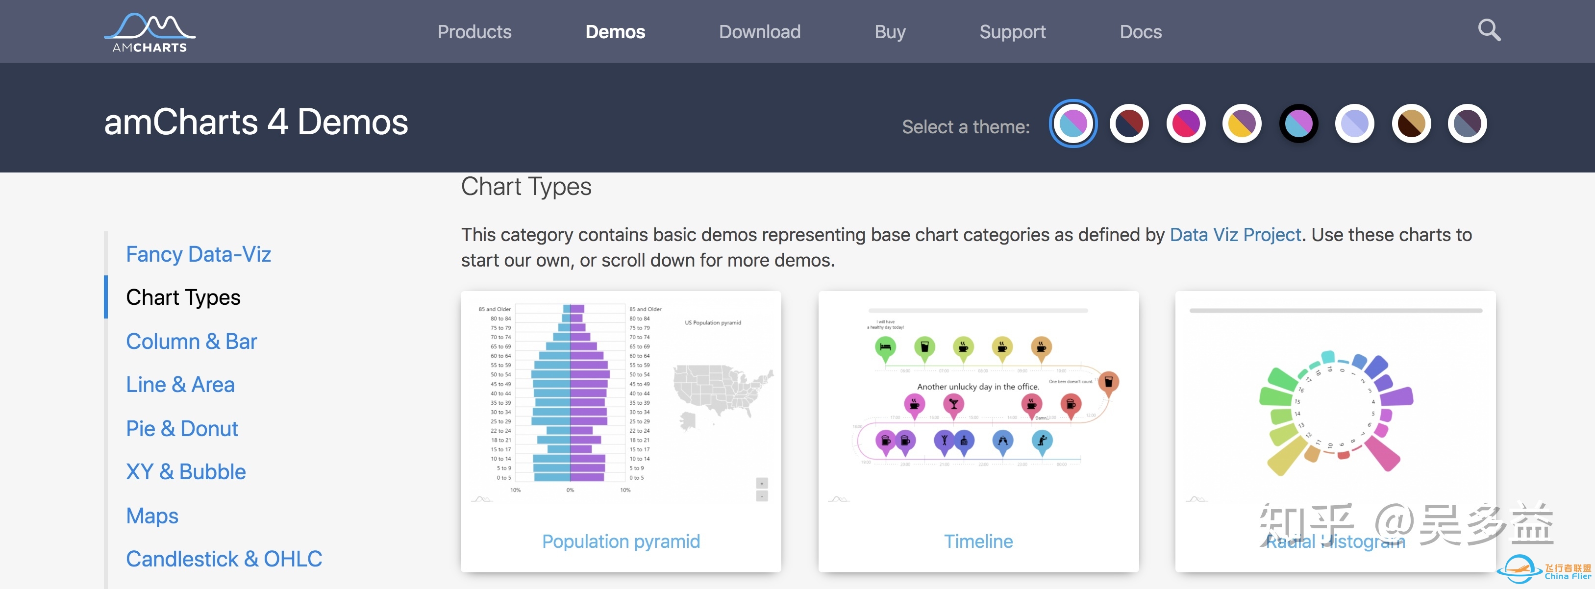Screen dimensions: 1595x589
Task: Open Fancy Data-Viz category
Action: (x=198, y=254)
